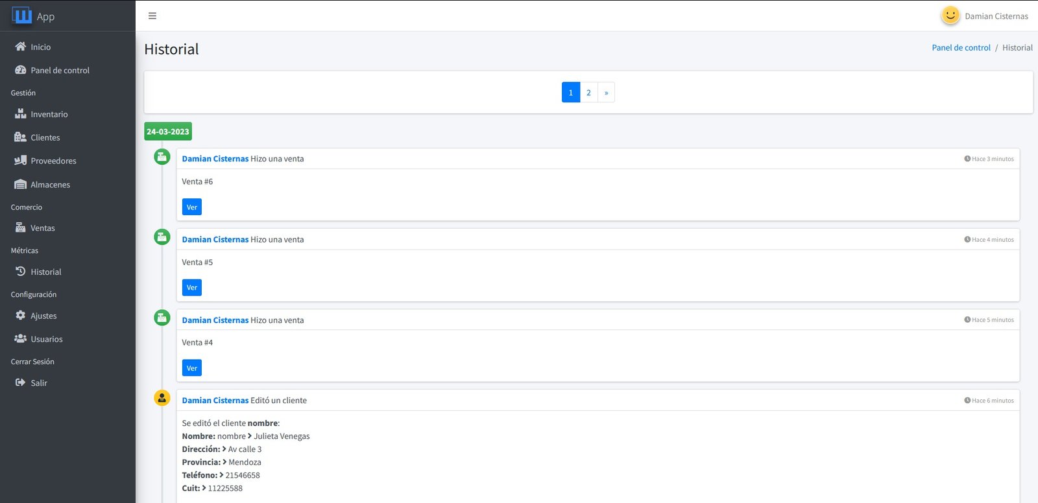Viewport: 1038px width, 503px height.
Task: Click the App logo icon
Action: [x=22, y=15]
